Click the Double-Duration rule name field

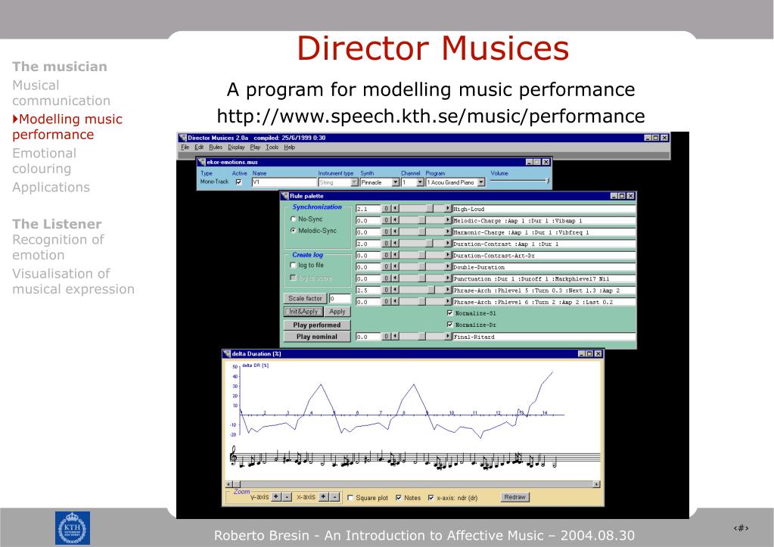pyautogui.click(x=544, y=267)
